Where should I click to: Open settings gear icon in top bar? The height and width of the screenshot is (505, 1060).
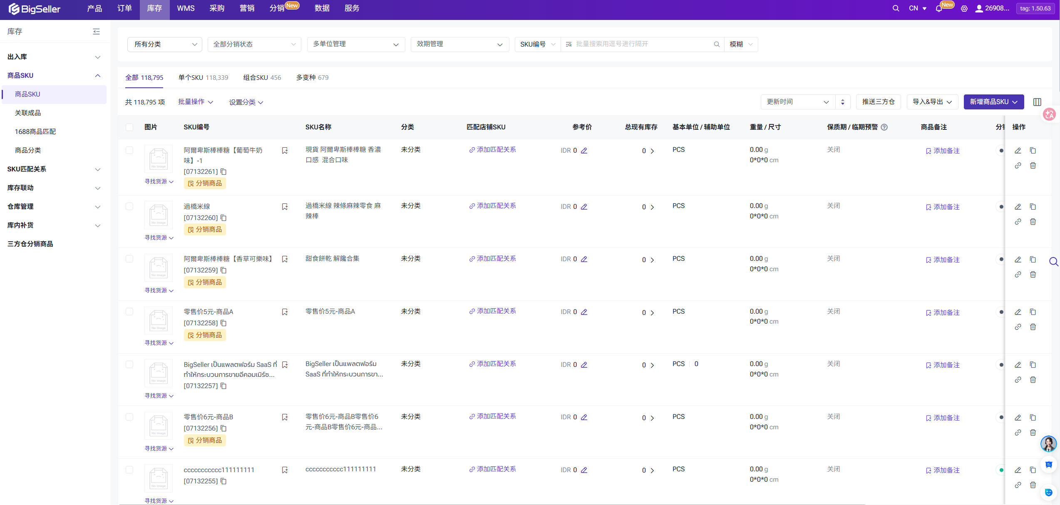964,9
